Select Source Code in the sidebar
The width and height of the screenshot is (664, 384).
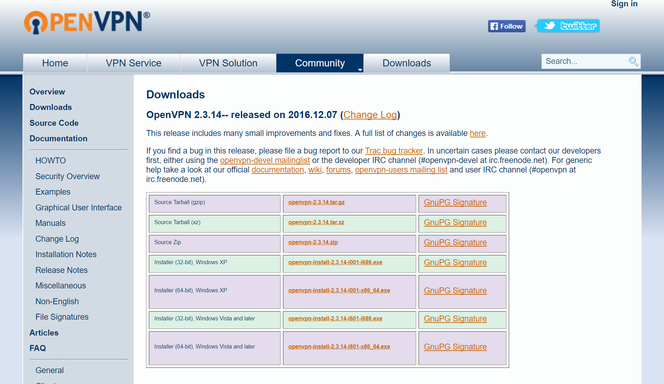coord(54,123)
